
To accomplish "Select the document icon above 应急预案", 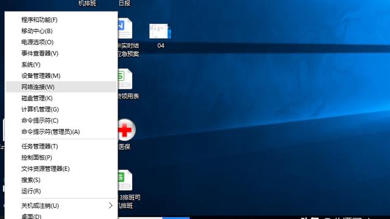I will tap(125, 28).
